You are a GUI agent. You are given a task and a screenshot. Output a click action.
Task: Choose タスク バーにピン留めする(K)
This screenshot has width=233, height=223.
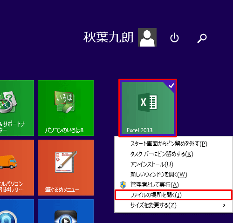[x=173, y=154]
